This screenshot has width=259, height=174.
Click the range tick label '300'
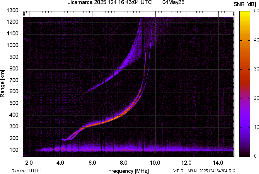[x=14, y=126]
